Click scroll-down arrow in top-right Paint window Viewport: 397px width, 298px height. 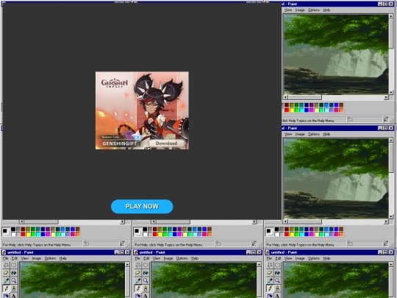coord(391,92)
